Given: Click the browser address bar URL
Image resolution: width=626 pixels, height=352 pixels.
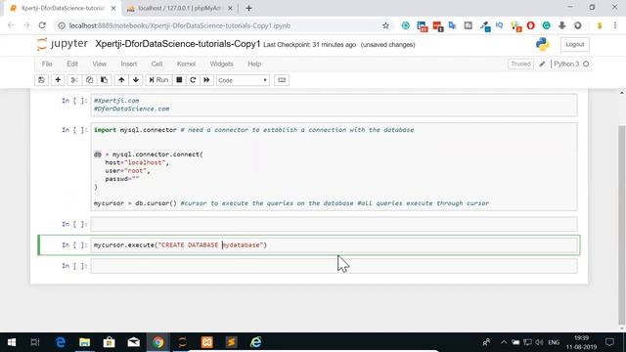Looking at the screenshot, I should 180,25.
